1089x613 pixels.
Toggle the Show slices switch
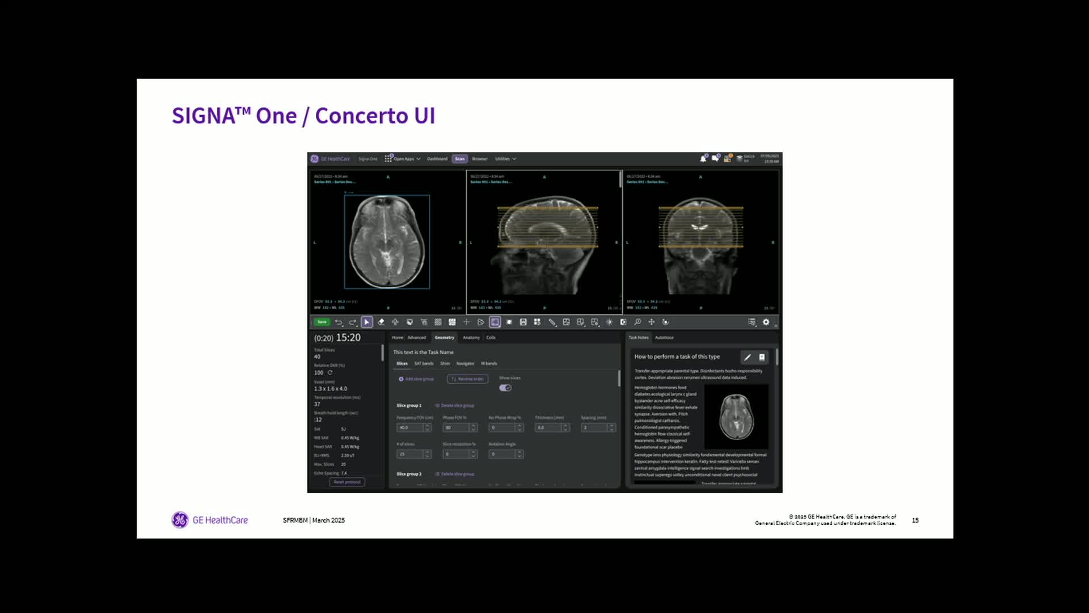click(x=505, y=388)
